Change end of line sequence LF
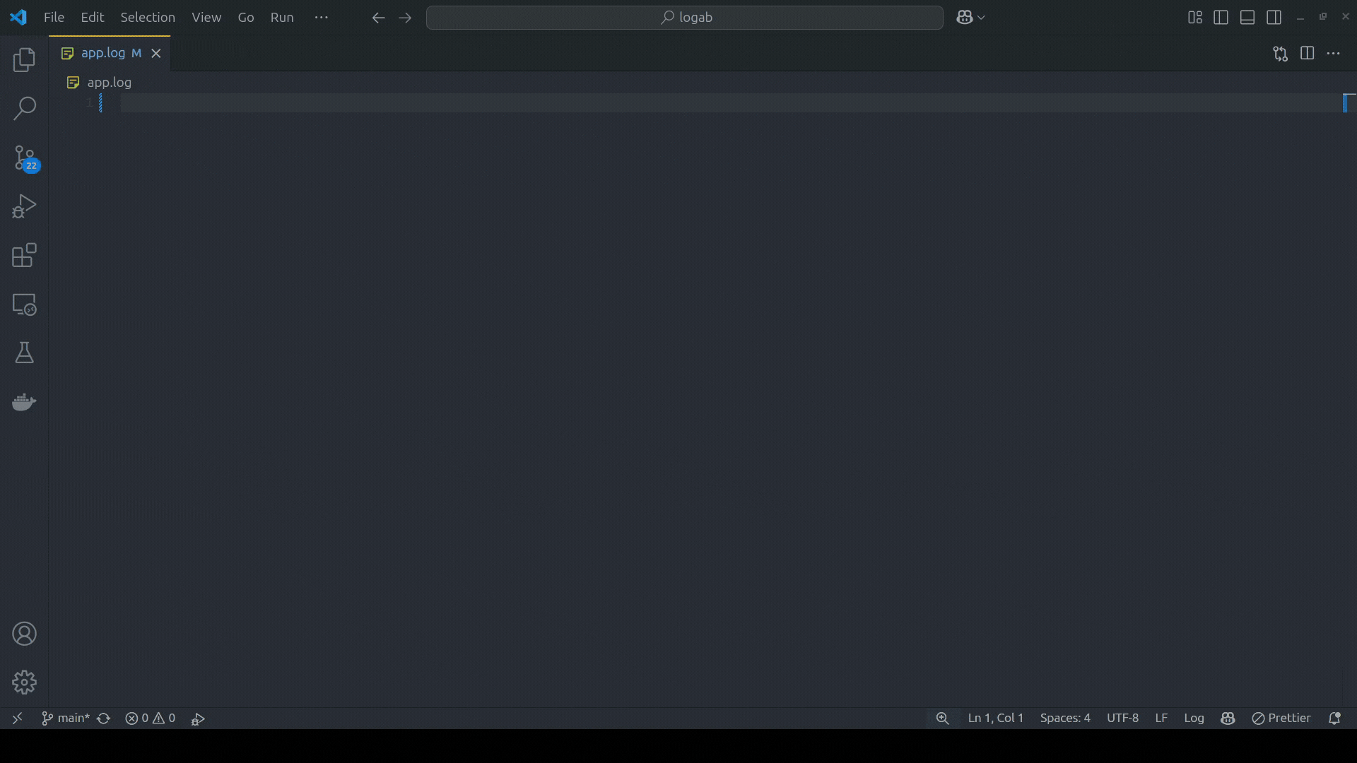Image resolution: width=1357 pixels, height=763 pixels. [1161, 718]
